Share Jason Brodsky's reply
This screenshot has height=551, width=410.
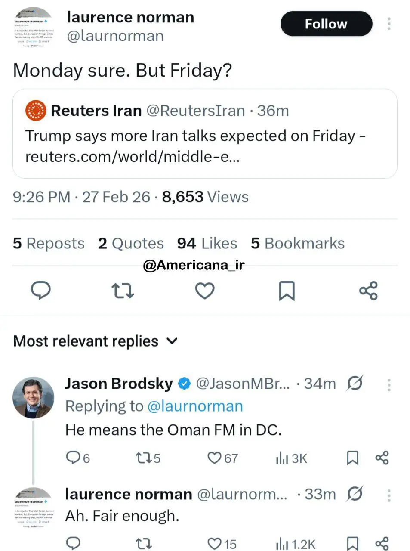tap(382, 458)
